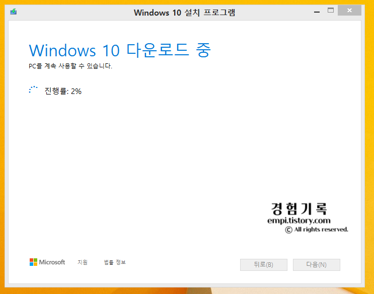The width and height of the screenshot is (374, 294).
Task: Click the Microsoft logo
Action: (47, 262)
